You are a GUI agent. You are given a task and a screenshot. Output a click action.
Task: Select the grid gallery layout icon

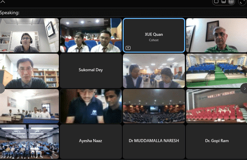tap(231, 1)
